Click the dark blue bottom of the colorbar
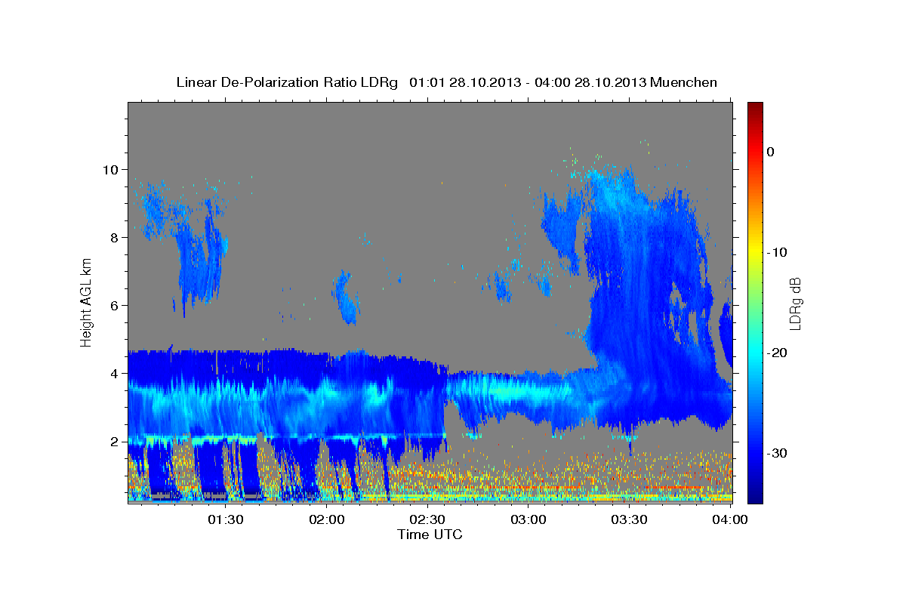Screen dimensions: 906x604 tap(755, 497)
